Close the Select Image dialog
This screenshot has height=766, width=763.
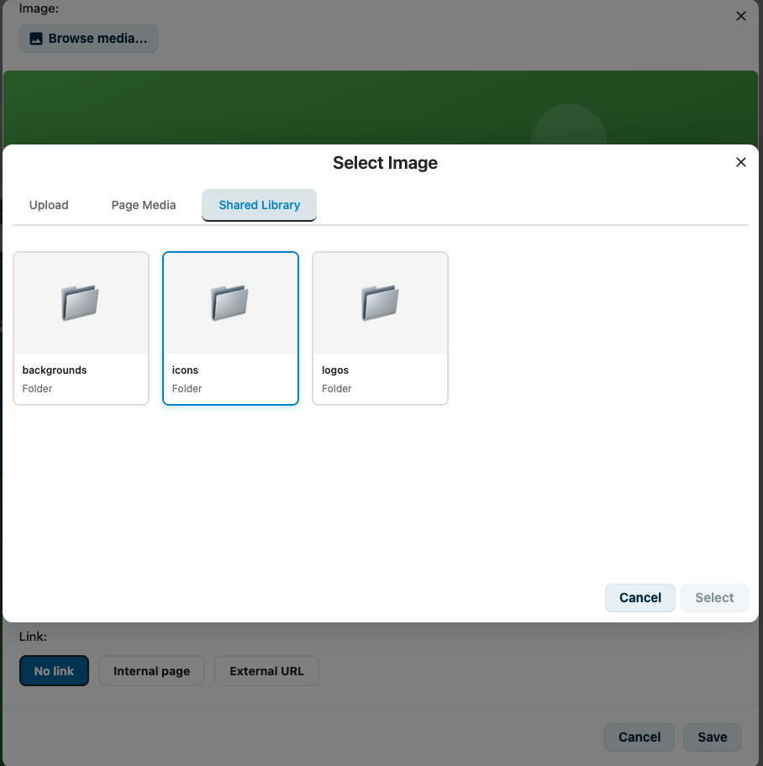click(x=740, y=162)
